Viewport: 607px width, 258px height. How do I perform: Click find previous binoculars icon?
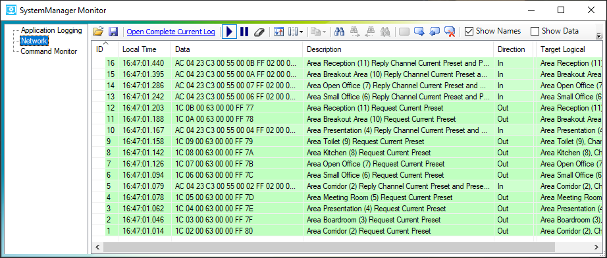click(370, 32)
